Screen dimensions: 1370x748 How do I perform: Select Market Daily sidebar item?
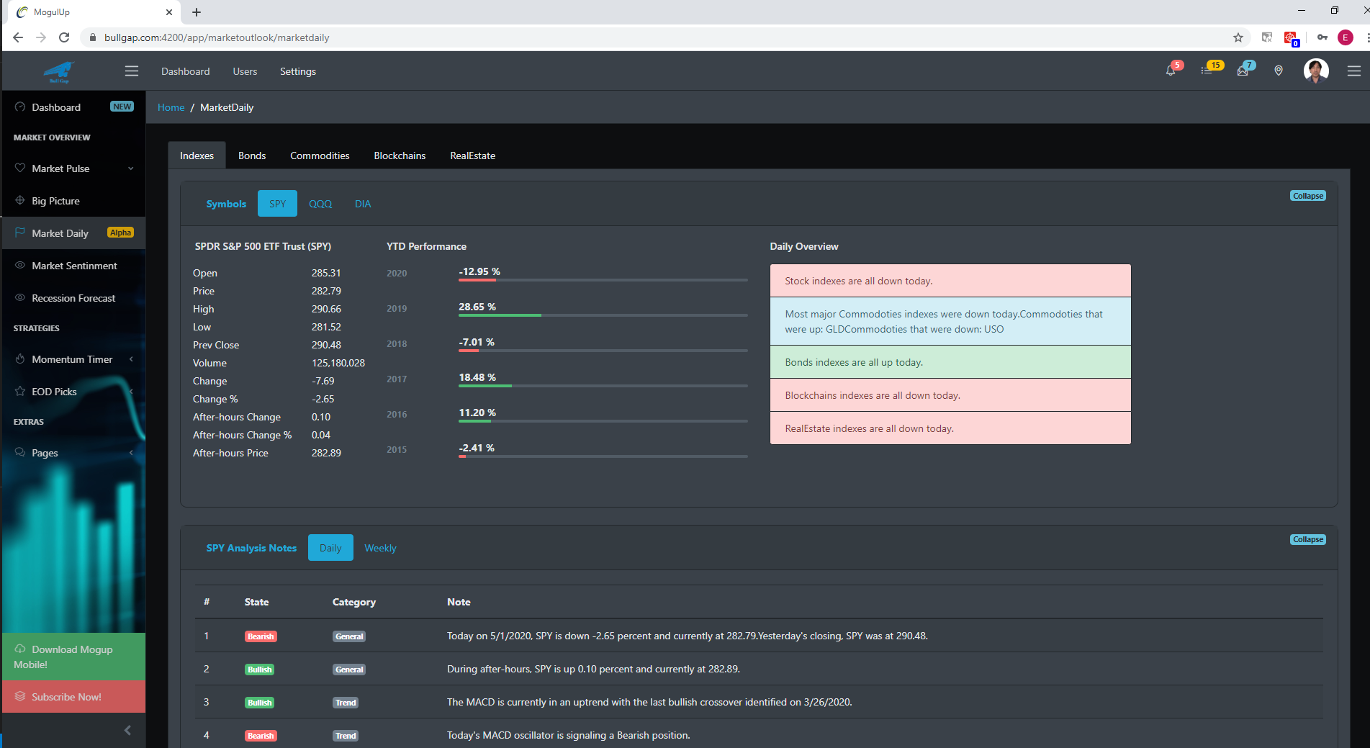73,233
